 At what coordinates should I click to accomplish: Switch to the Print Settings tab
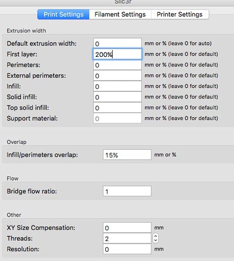coord(64,14)
